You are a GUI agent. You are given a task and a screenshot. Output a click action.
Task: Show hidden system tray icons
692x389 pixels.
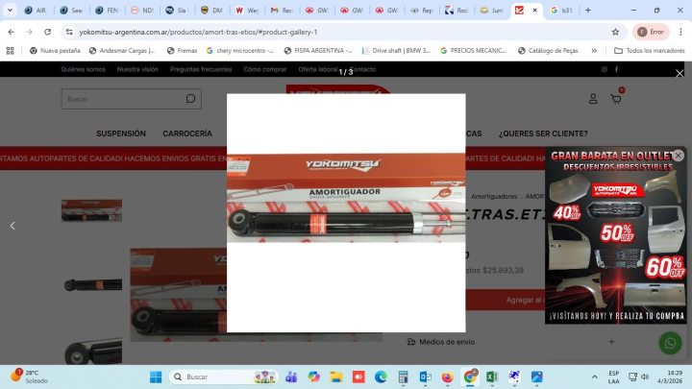(595, 377)
